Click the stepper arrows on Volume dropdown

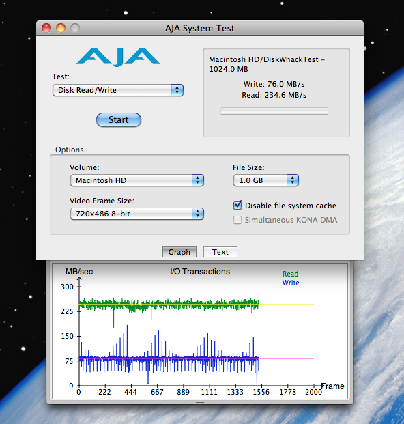click(x=198, y=180)
